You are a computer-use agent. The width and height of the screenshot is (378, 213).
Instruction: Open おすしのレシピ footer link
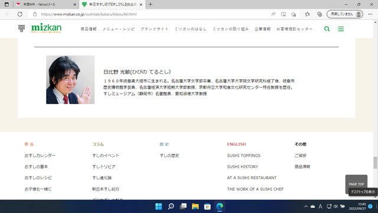[x=38, y=177]
